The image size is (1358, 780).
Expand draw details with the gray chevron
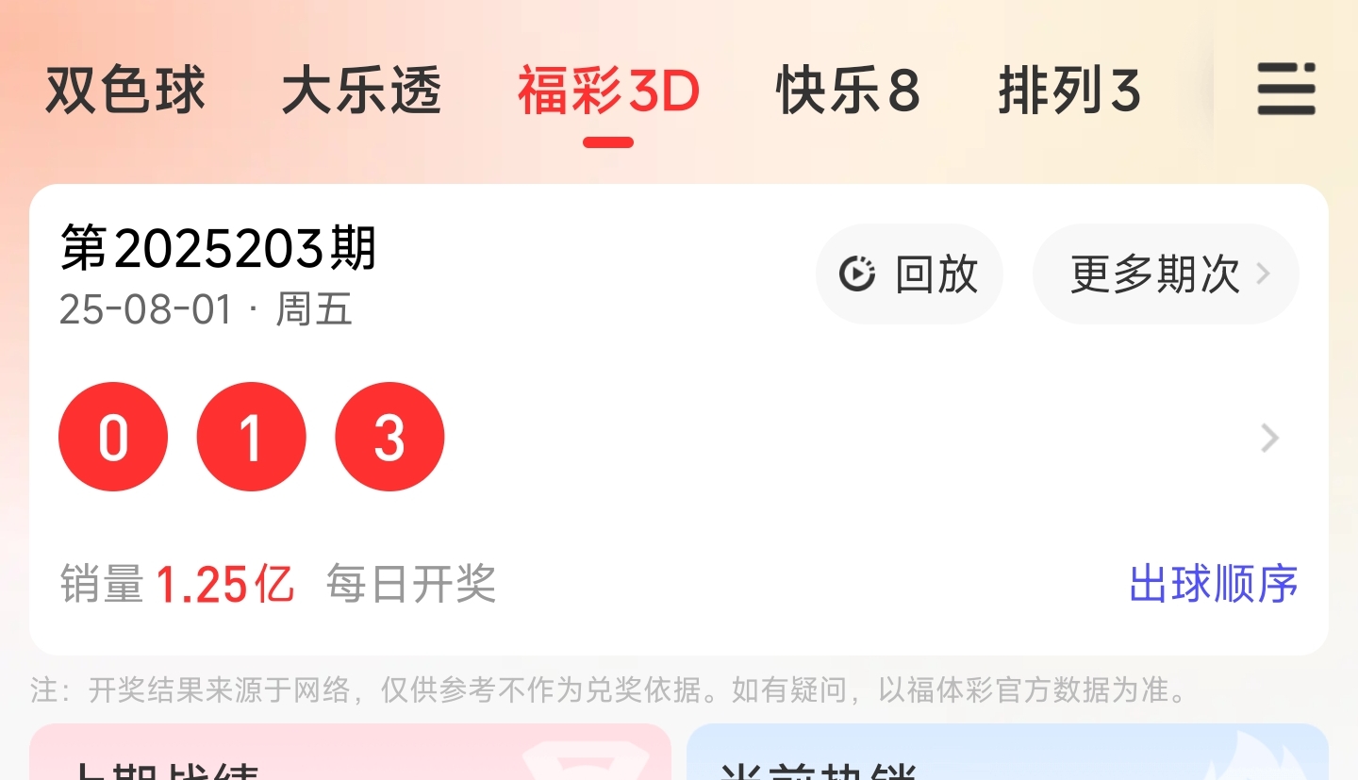pos(1270,438)
